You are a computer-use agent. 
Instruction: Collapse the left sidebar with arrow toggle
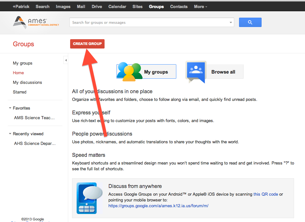click(66, 60)
